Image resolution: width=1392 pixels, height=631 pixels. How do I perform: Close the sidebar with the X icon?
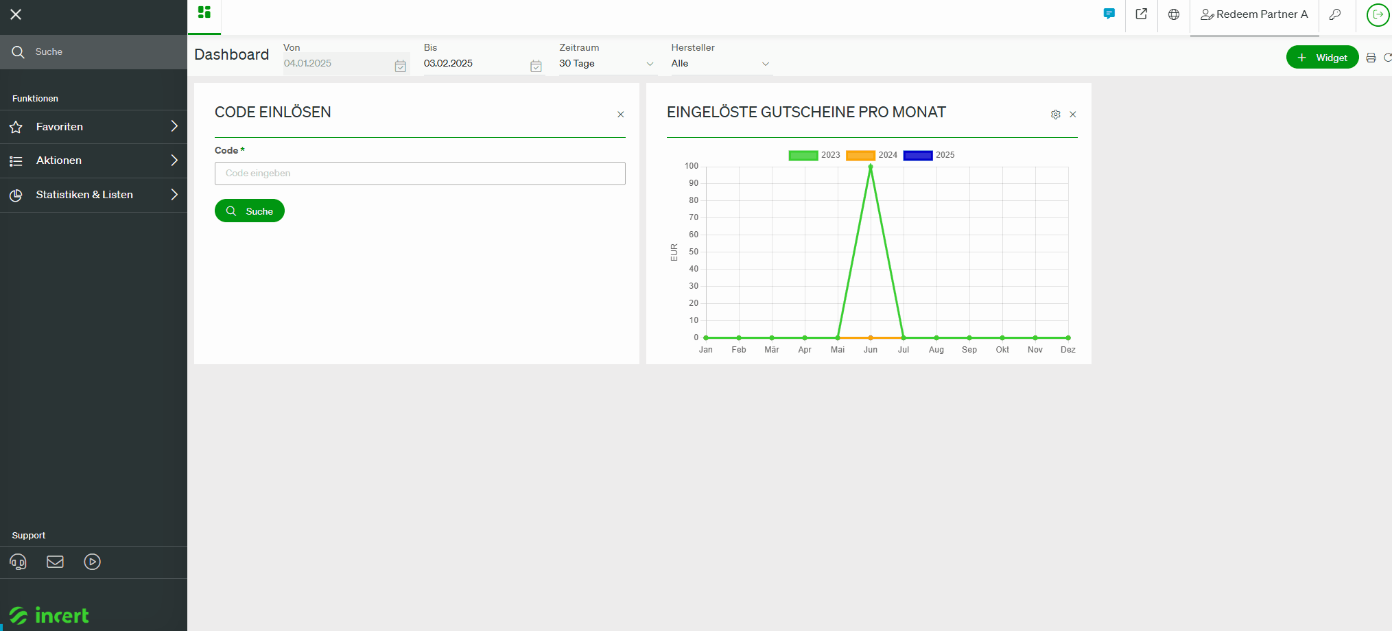click(x=16, y=14)
